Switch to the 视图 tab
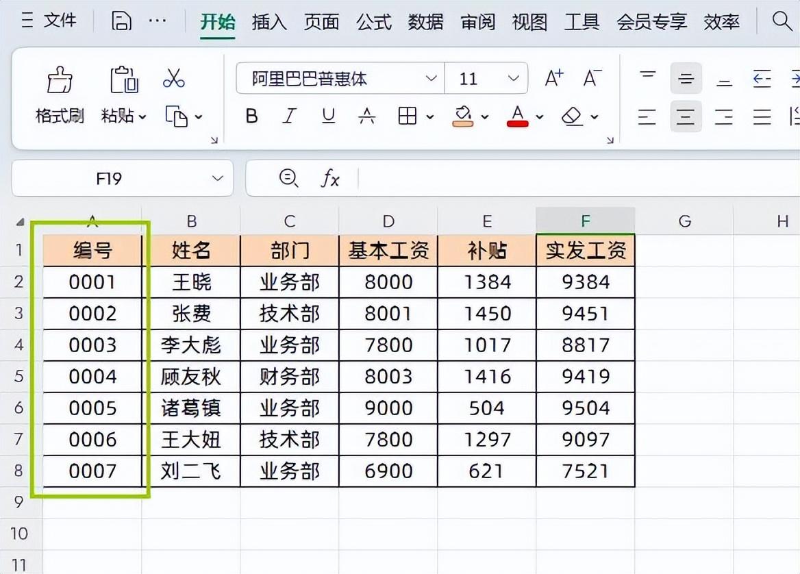 [529, 22]
